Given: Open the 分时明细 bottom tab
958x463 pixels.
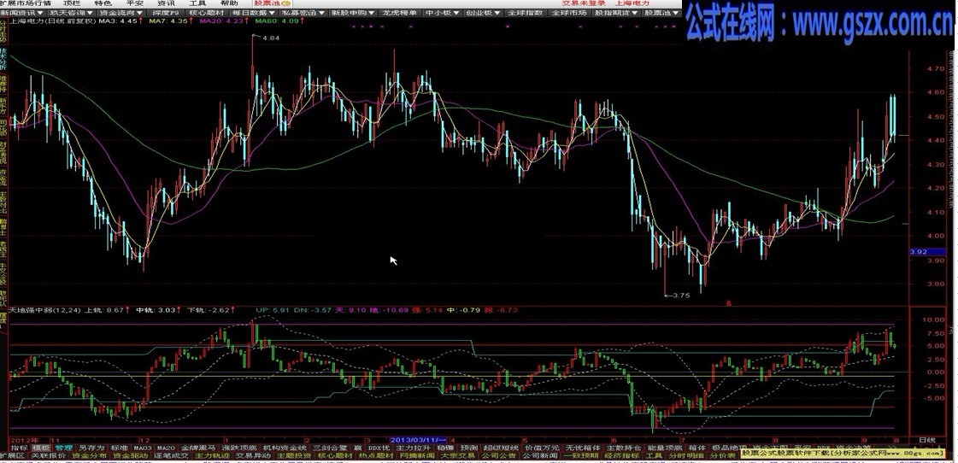Looking at the screenshot, I should click(x=685, y=455).
